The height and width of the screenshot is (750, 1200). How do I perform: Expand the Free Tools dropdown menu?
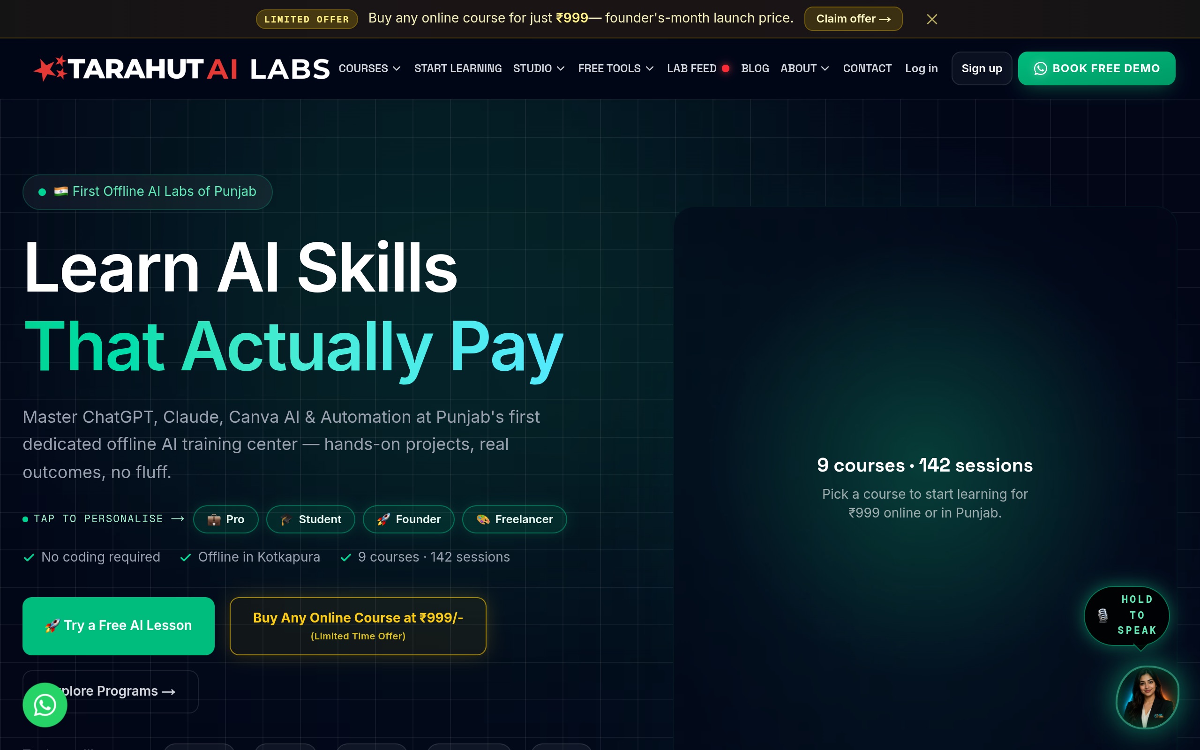coord(616,68)
